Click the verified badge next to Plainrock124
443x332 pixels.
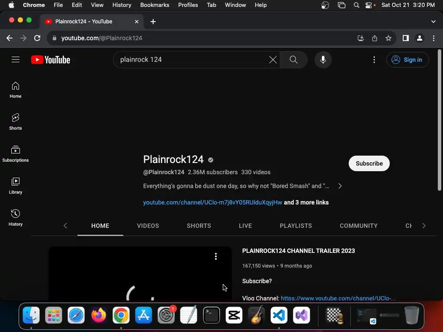tap(211, 160)
